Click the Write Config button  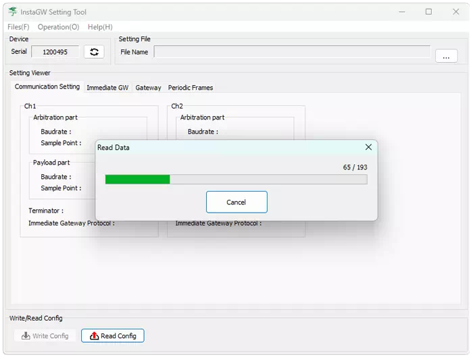point(45,335)
